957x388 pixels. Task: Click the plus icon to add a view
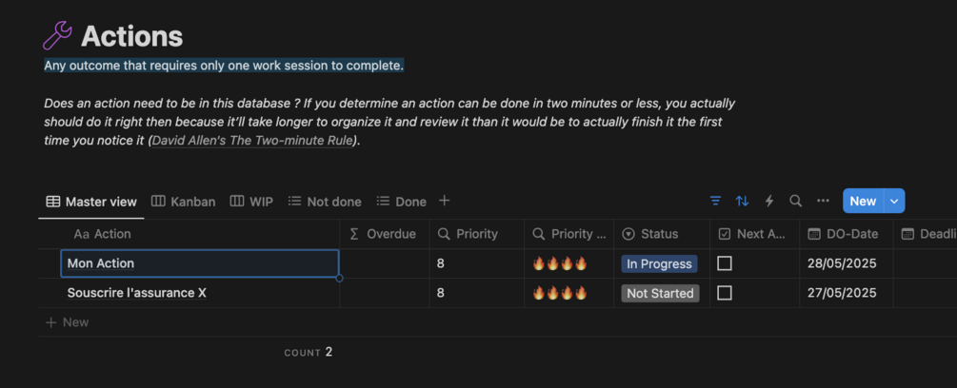pos(444,201)
